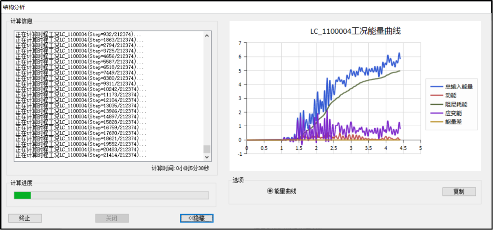The image size is (493, 230).
Task: Click log row Step=9311/212374
Action: click(x=80, y=84)
